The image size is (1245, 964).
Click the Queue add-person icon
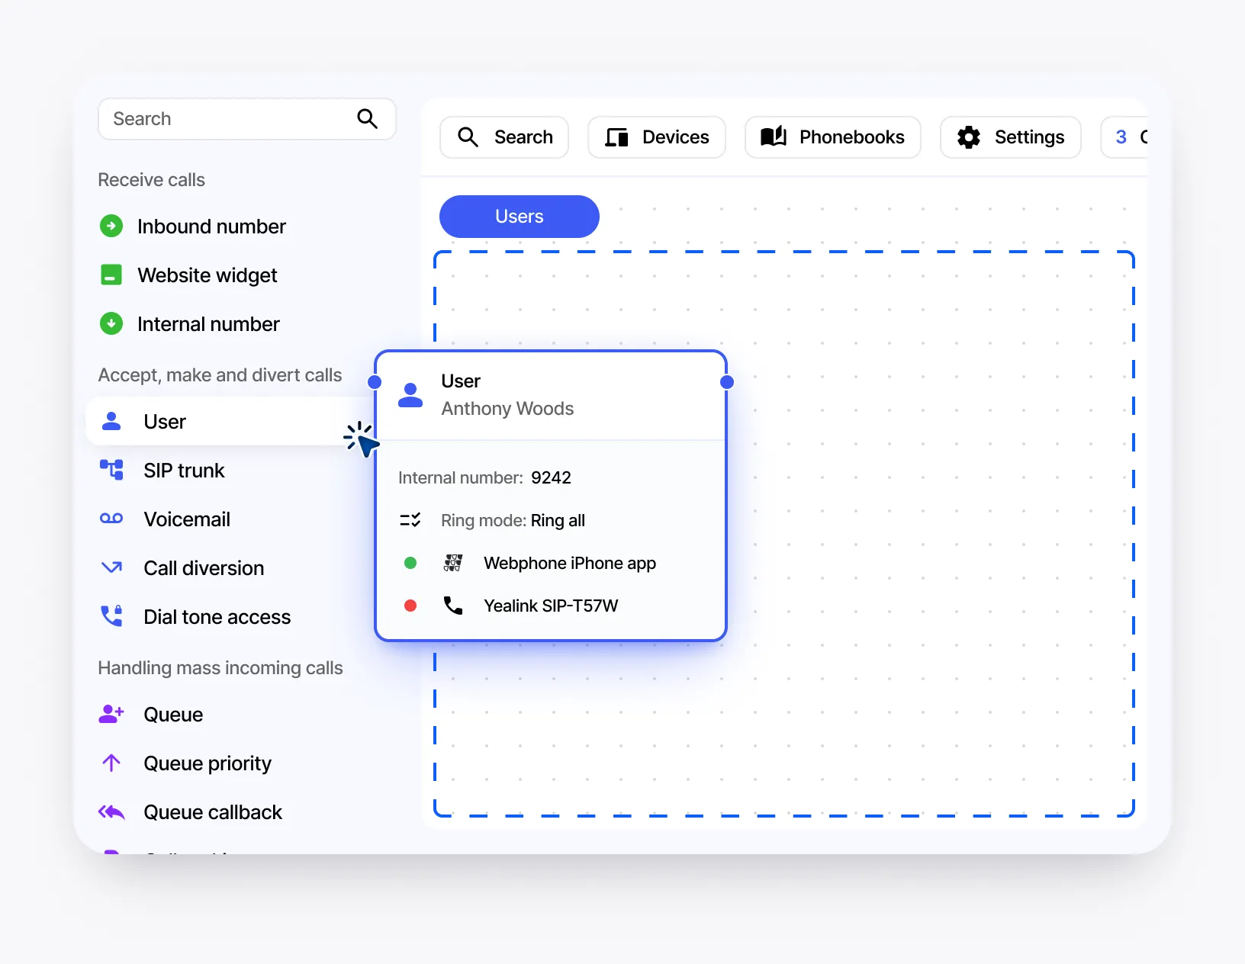(111, 714)
